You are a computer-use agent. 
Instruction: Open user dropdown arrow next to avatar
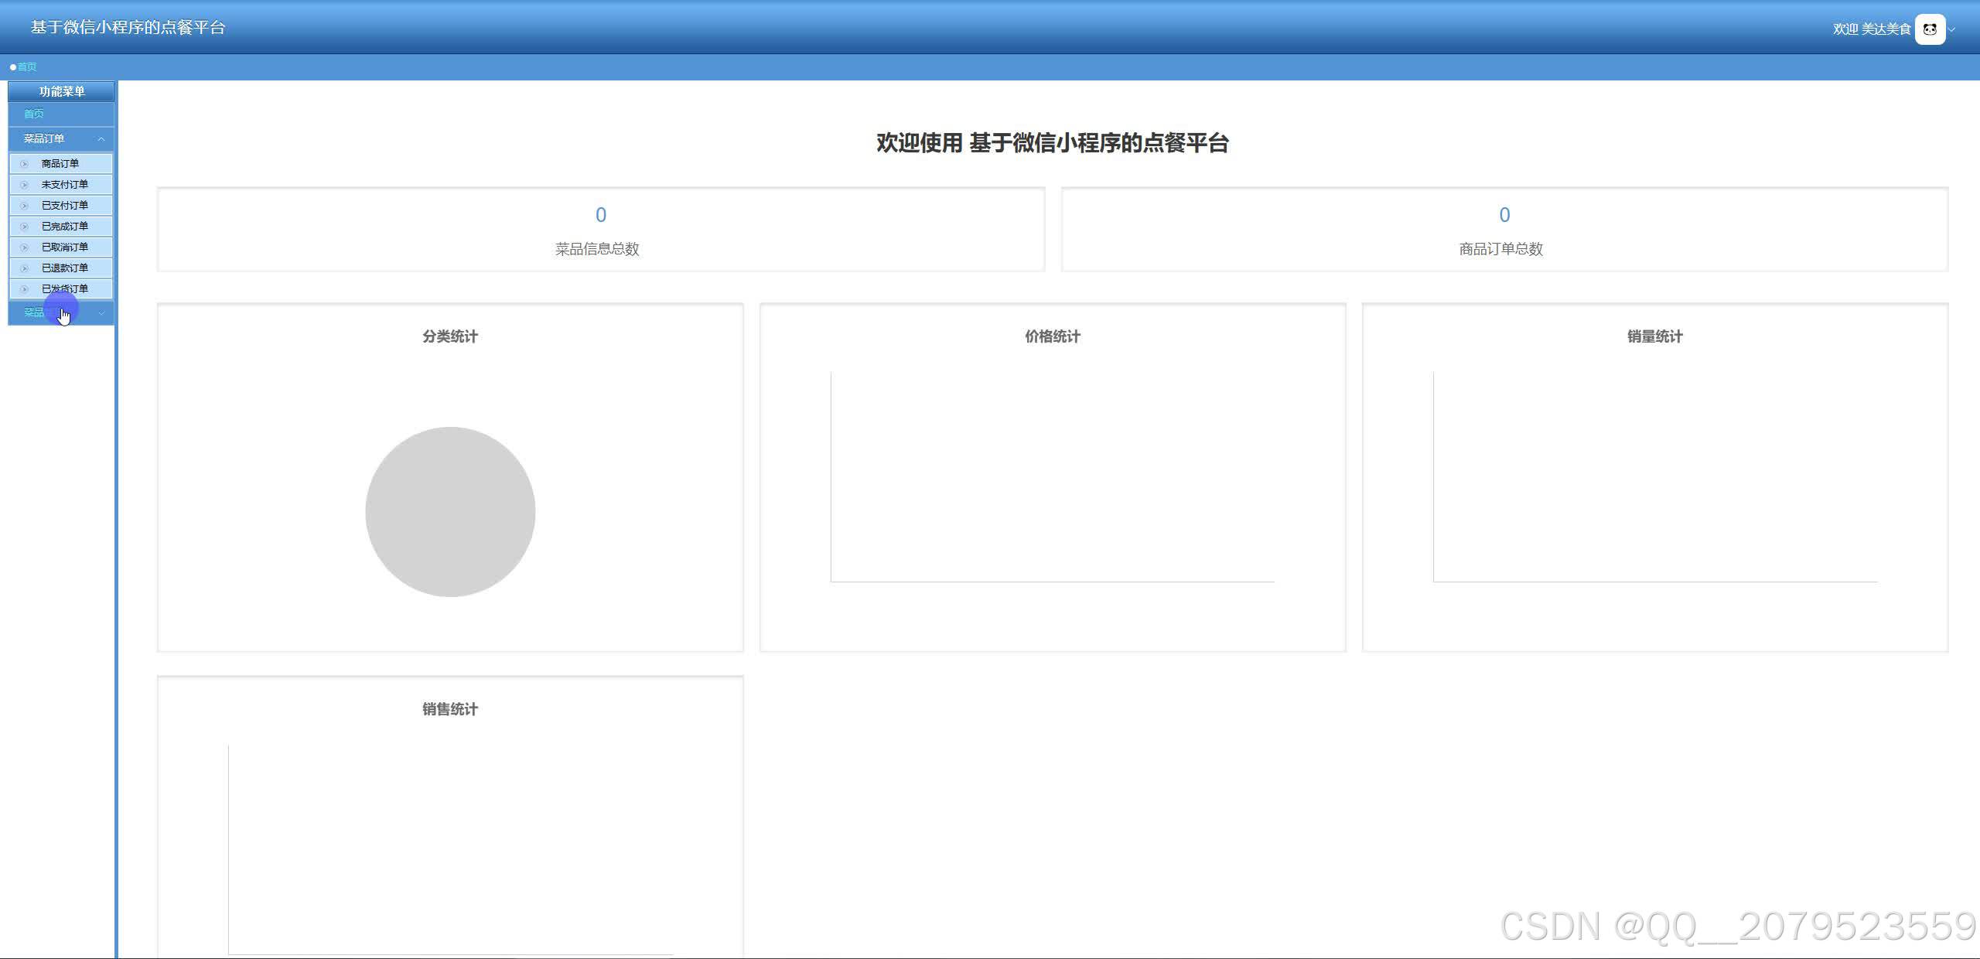click(1952, 30)
